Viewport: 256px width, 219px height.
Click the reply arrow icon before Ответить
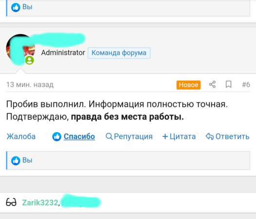click(210, 137)
